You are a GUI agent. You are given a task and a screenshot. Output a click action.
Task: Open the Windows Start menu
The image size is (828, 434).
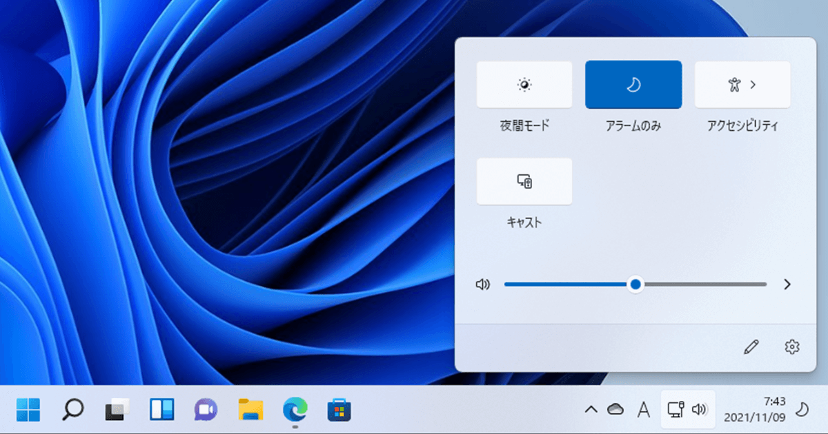pos(28,410)
